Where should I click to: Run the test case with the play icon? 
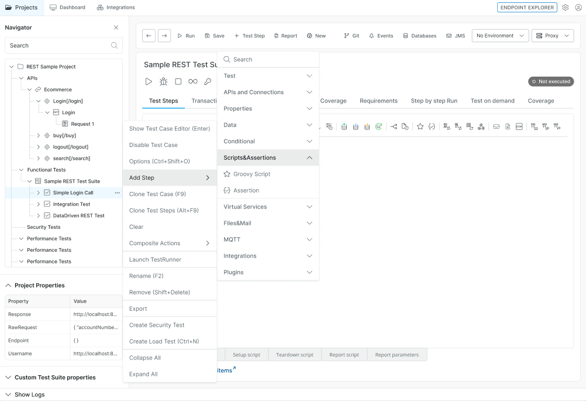click(149, 81)
